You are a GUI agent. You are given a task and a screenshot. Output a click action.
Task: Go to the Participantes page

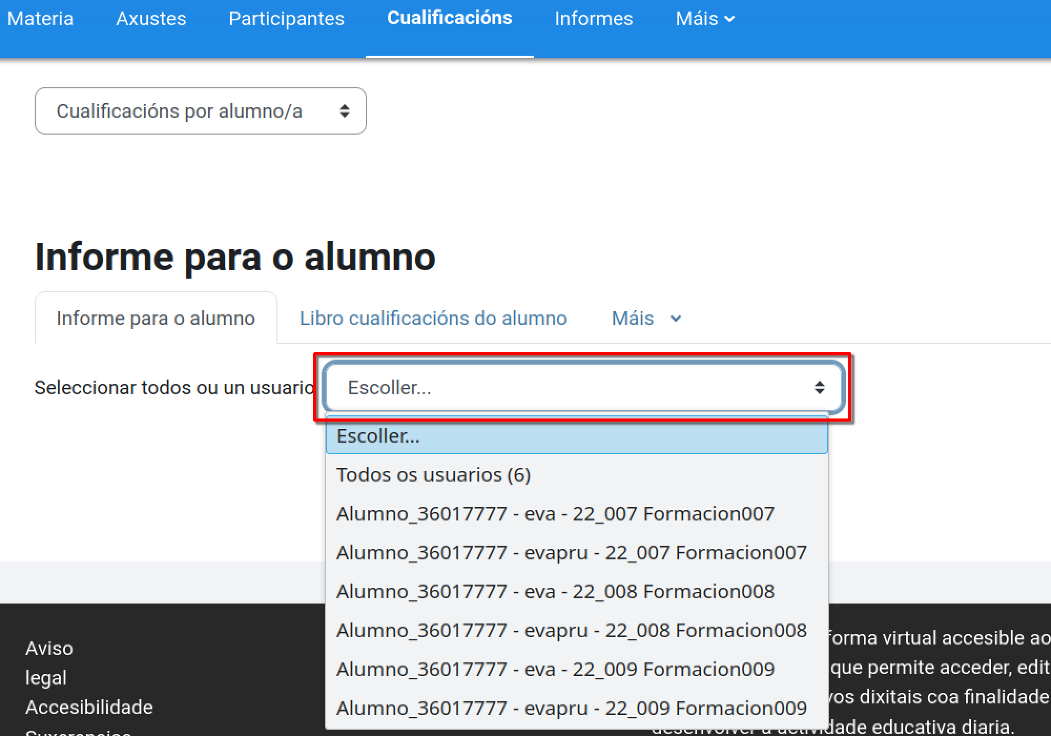pos(286,19)
